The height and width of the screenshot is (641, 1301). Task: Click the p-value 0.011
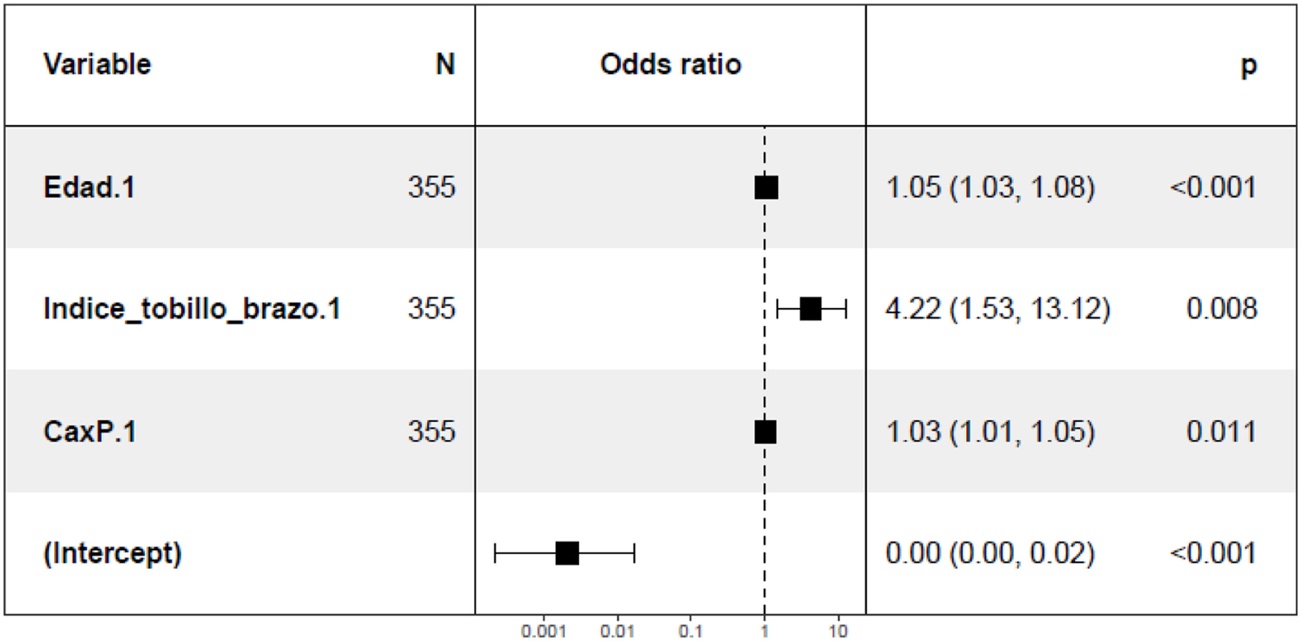pos(1221,432)
